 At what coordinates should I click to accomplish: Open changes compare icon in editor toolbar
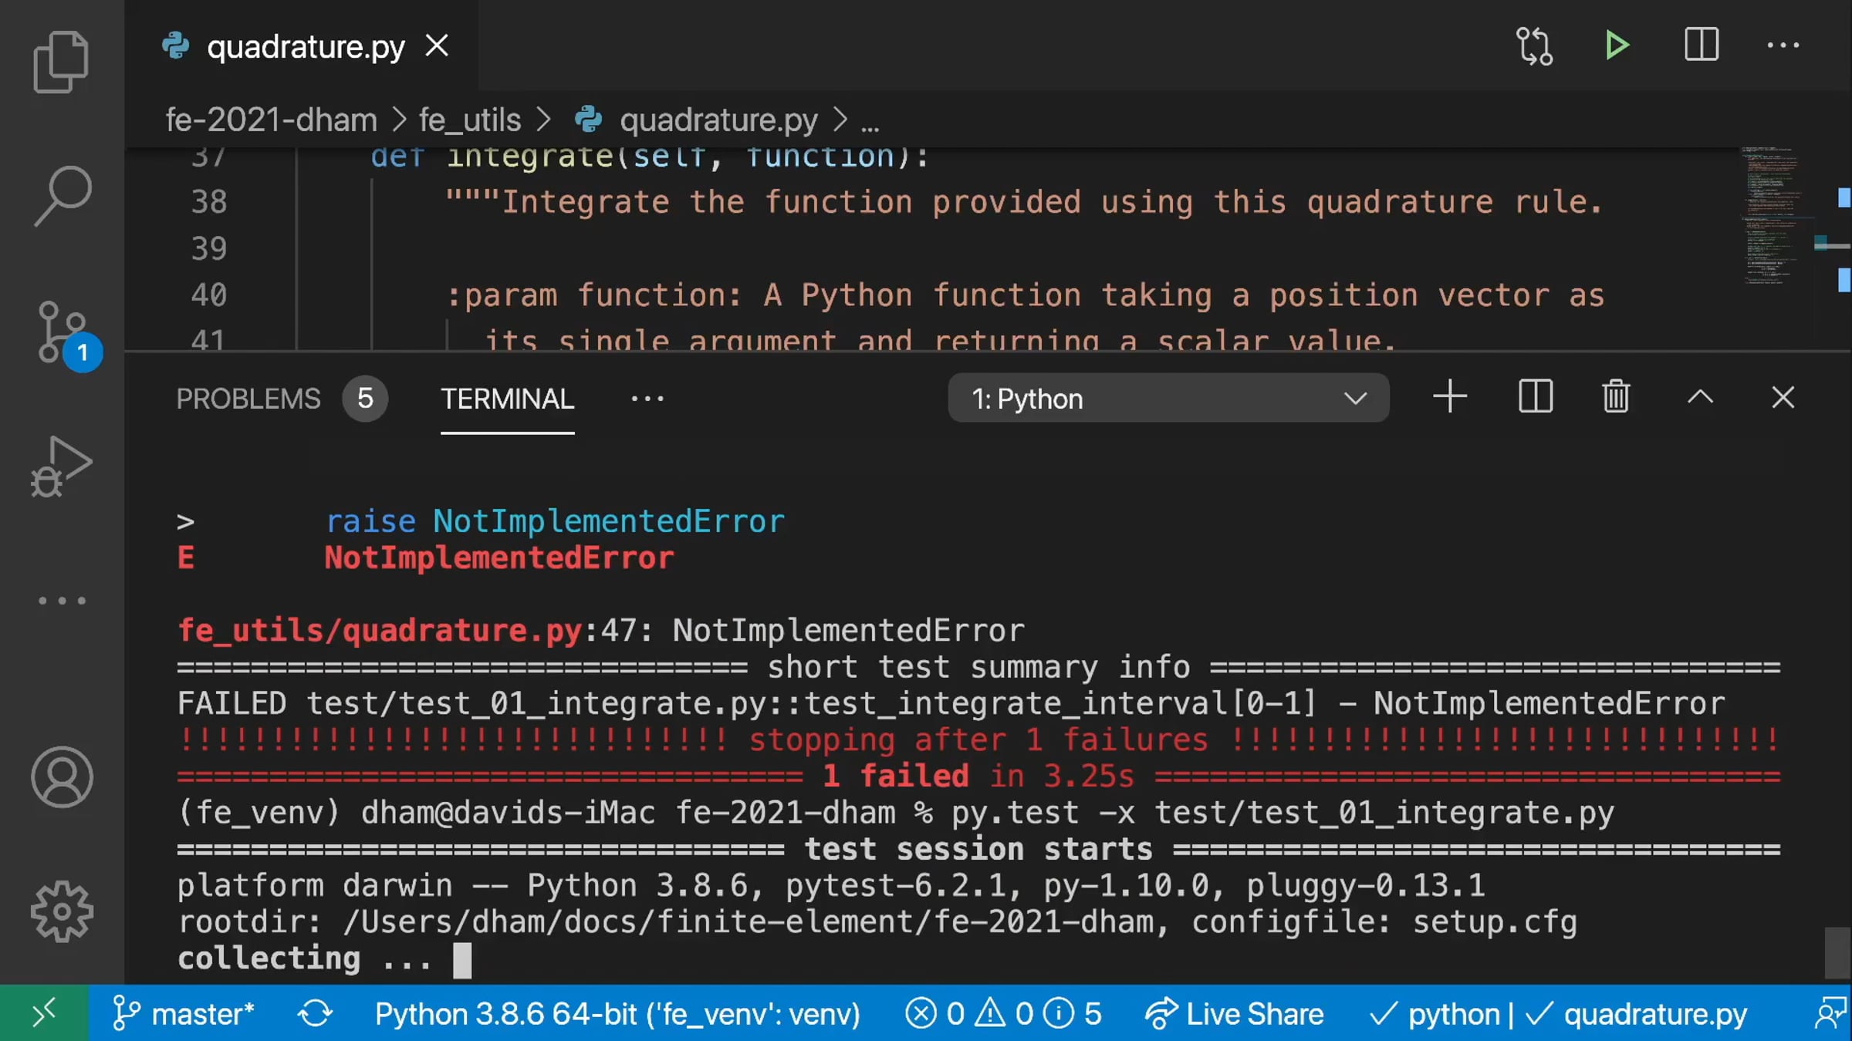1534,45
